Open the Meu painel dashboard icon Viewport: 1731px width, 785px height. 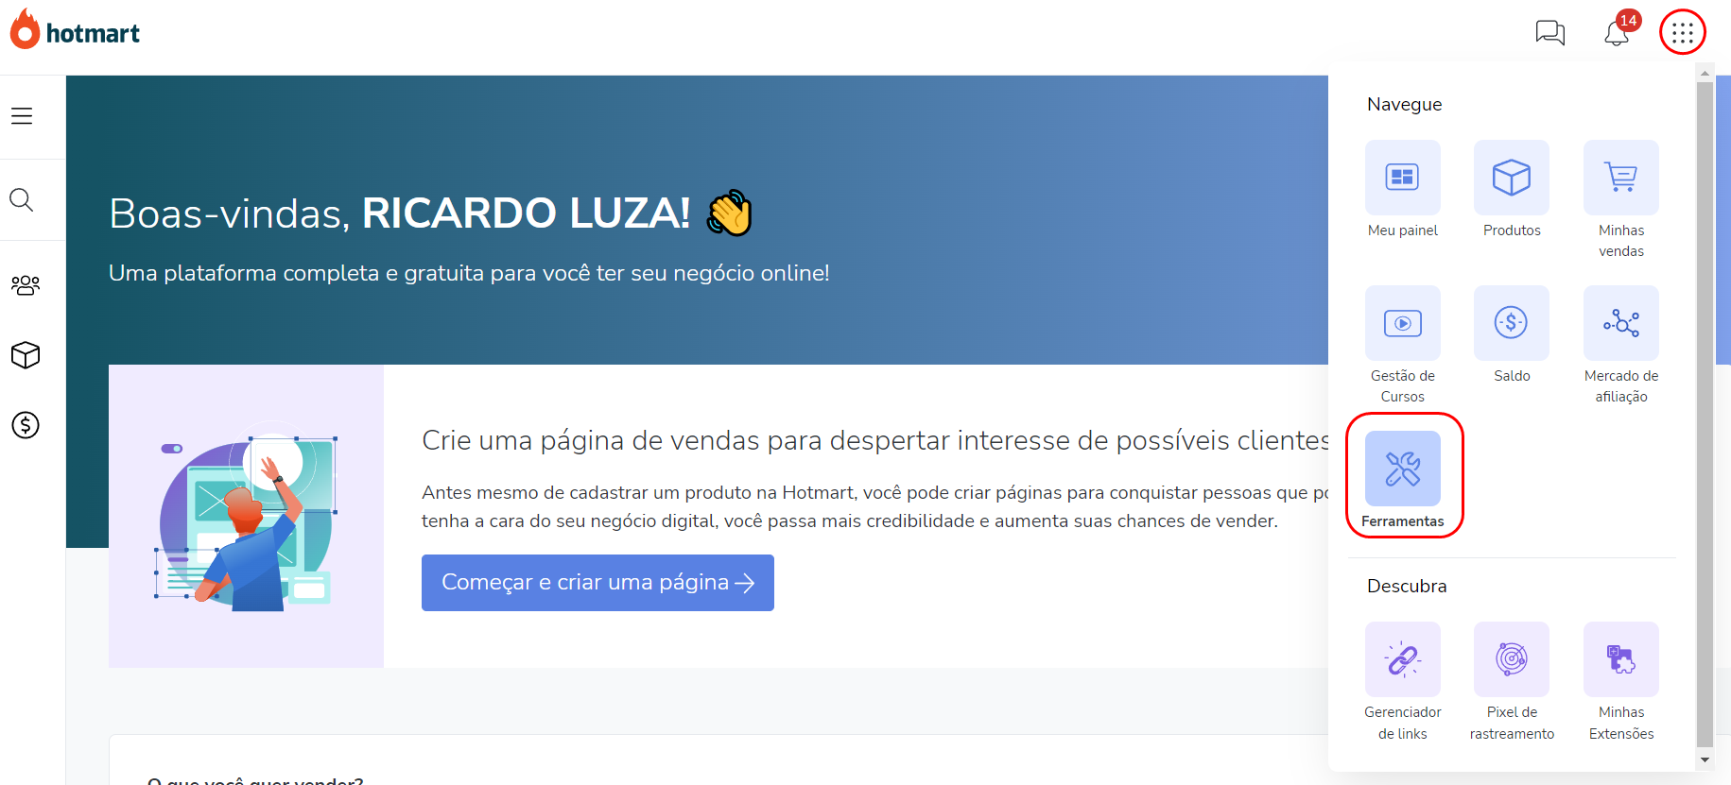pyautogui.click(x=1402, y=178)
